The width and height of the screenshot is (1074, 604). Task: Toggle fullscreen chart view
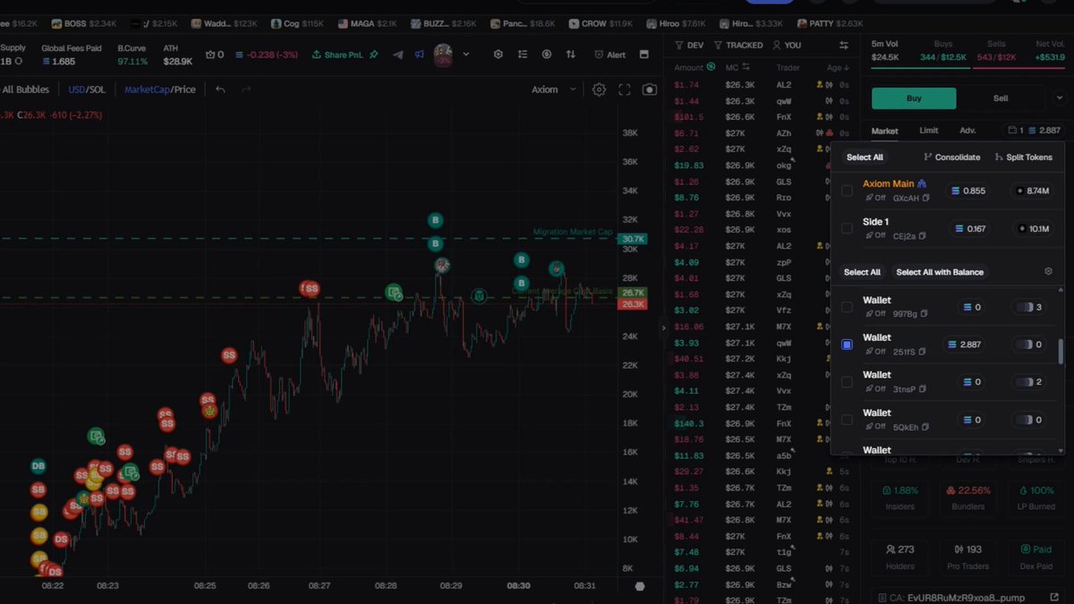pos(625,89)
